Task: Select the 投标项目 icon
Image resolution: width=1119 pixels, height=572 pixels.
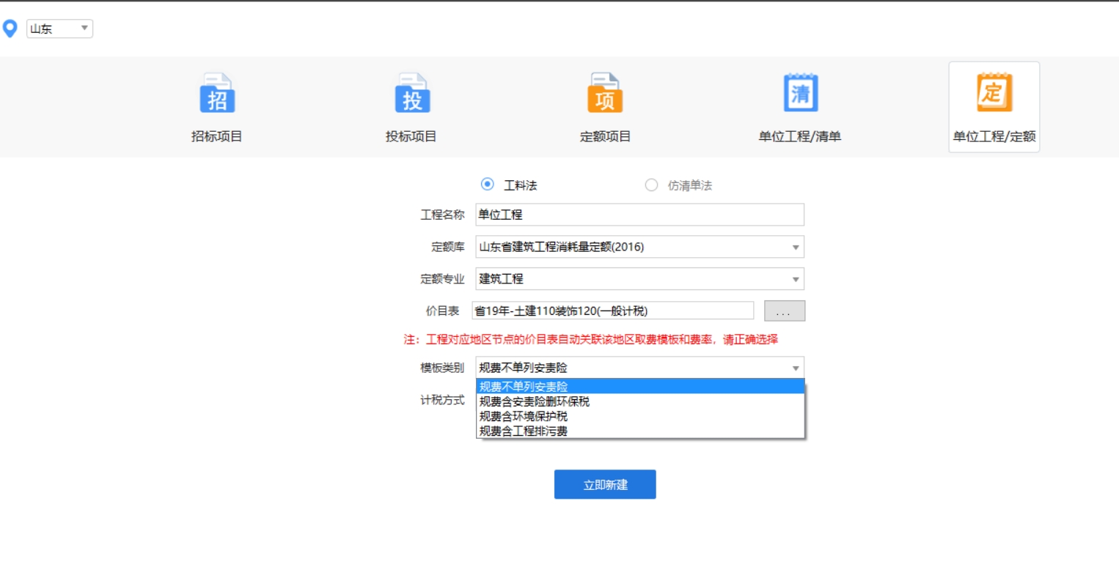Action: [x=412, y=93]
